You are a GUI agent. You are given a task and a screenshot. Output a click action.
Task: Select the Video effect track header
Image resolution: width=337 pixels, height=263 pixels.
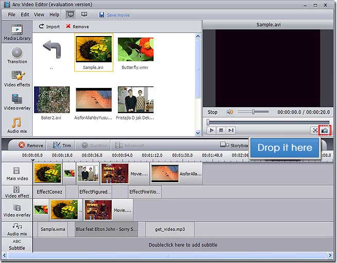pyautogui.click(x=17, y=192)
